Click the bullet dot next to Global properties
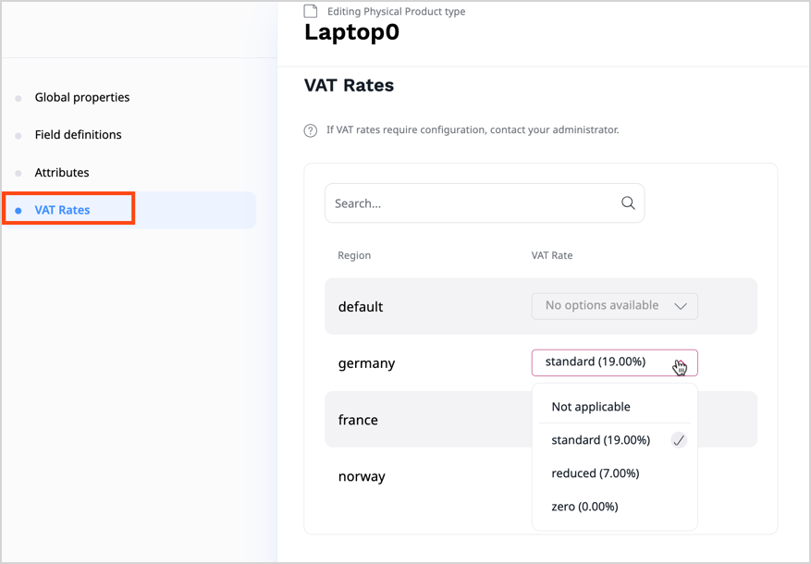Screen dimensions: 811x564 [19, 97]
